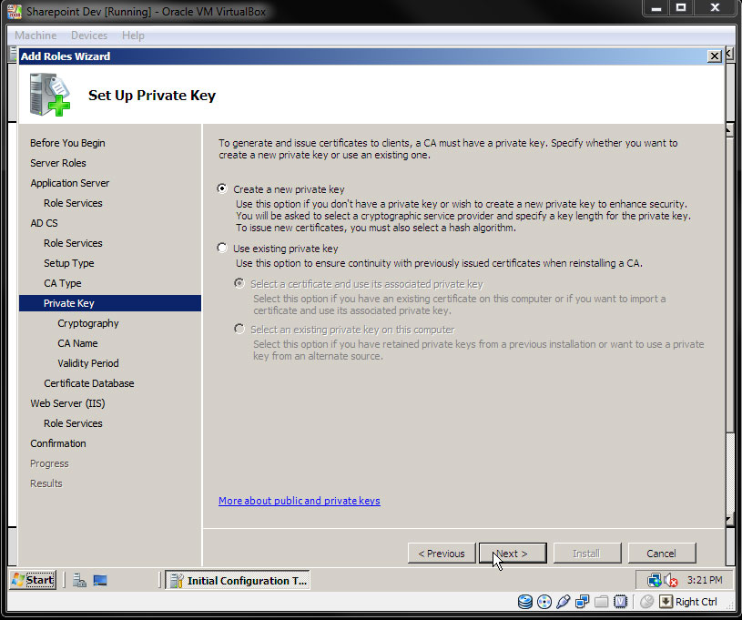Click the host key arrow icon

[666, 602]
